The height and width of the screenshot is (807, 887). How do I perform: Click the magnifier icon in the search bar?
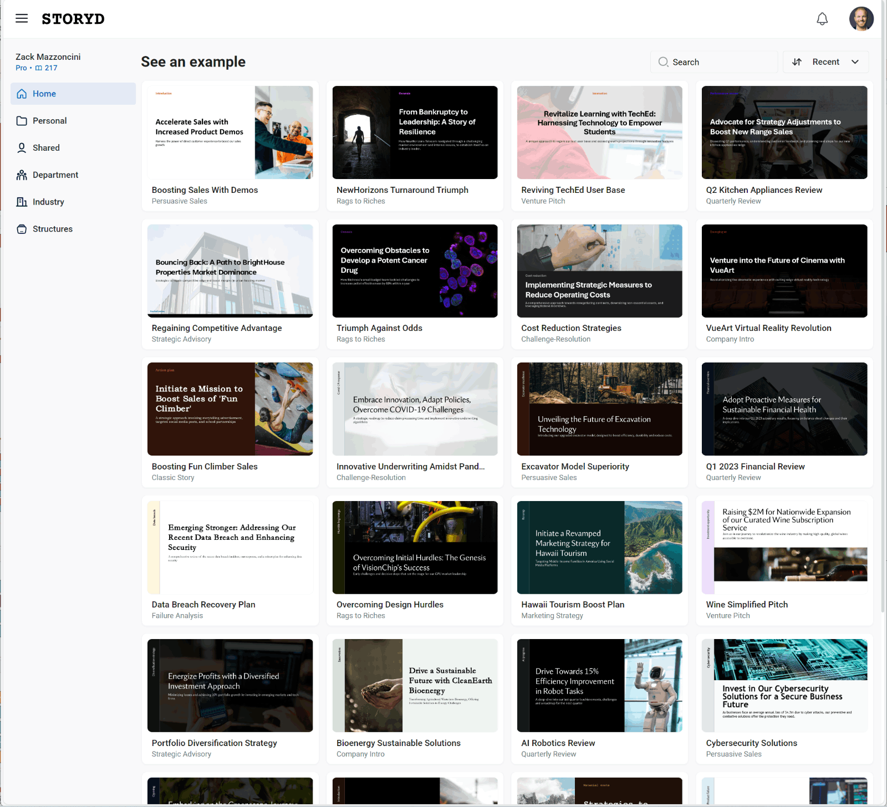[x=663, y=62]
